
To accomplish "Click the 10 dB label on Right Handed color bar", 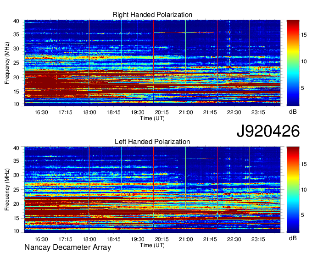I will [x=304, y=61].
